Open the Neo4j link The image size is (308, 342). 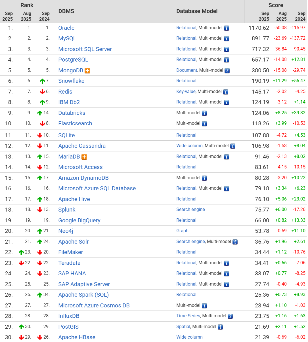[x=66, y=231]
